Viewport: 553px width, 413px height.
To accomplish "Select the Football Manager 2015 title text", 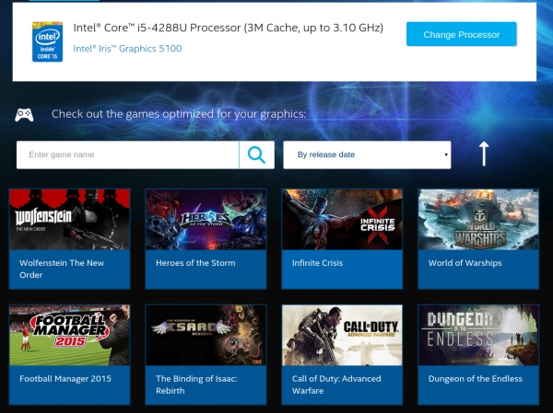I will pos(65,379).
